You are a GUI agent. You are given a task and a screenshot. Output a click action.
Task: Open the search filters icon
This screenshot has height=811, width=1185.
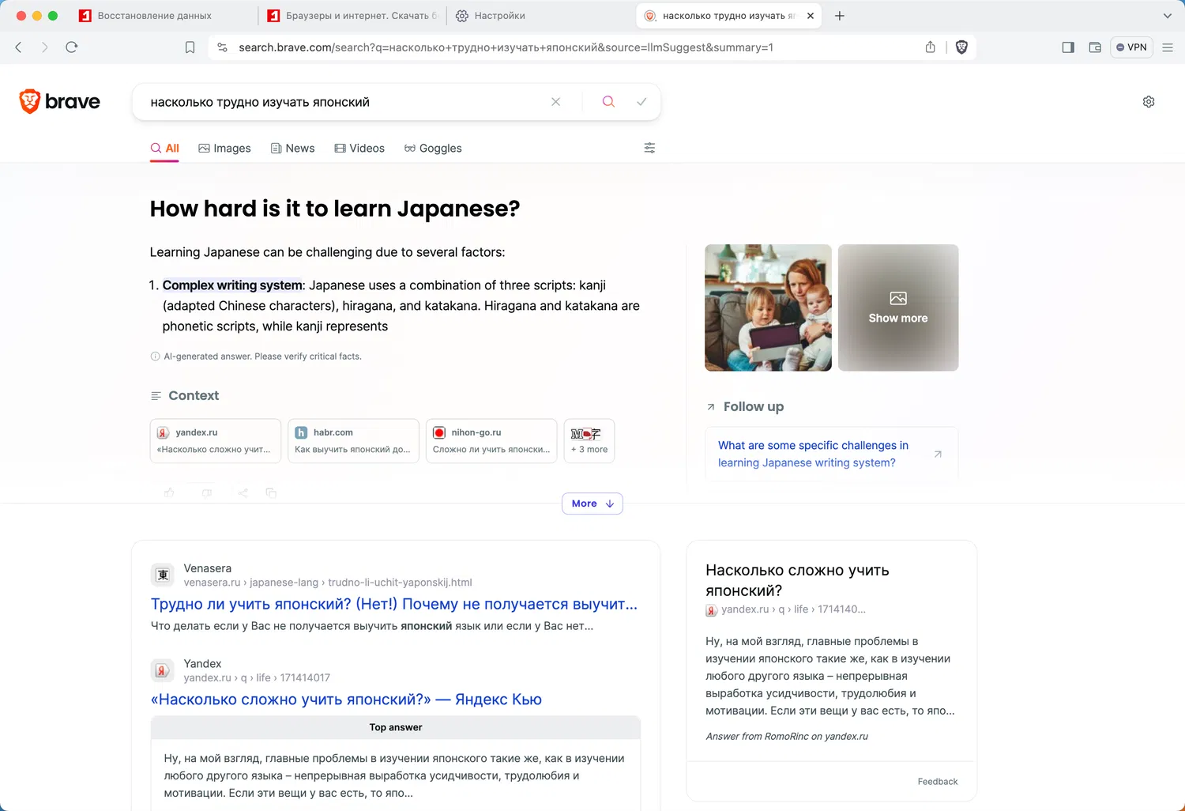(649, 148)
